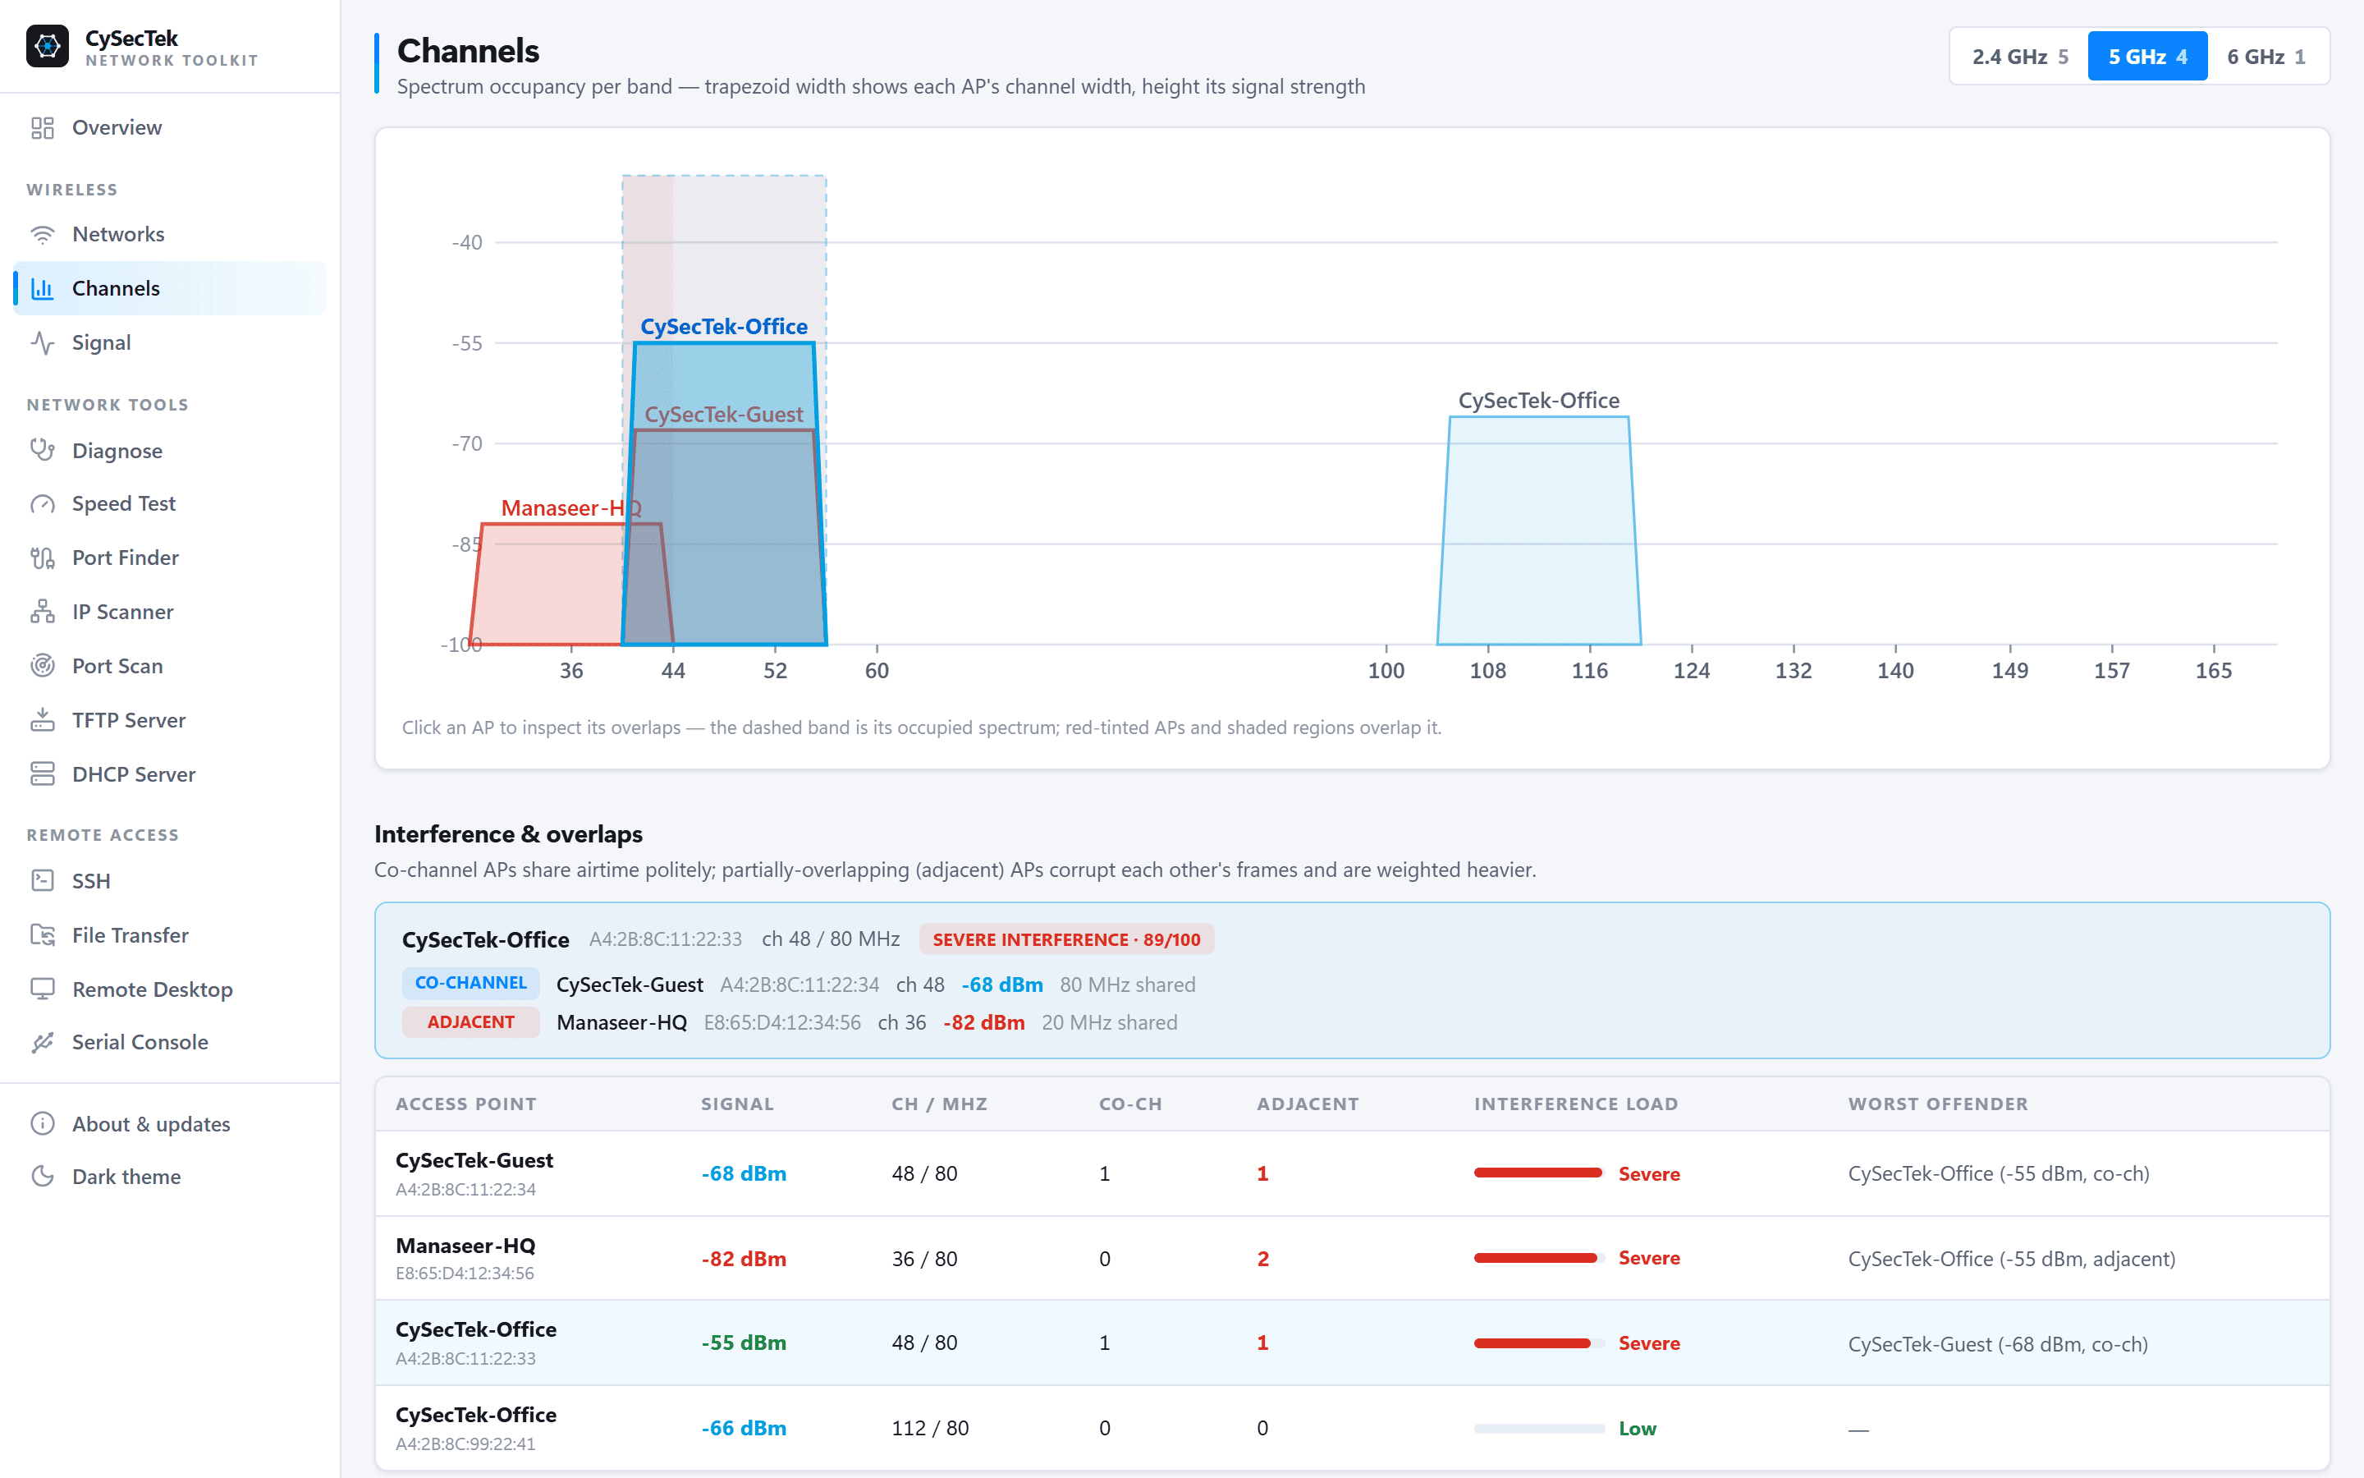Screen dimensions: 2364x1478
Task: Open the Port Scan radar icon
Action: point(42,667)
